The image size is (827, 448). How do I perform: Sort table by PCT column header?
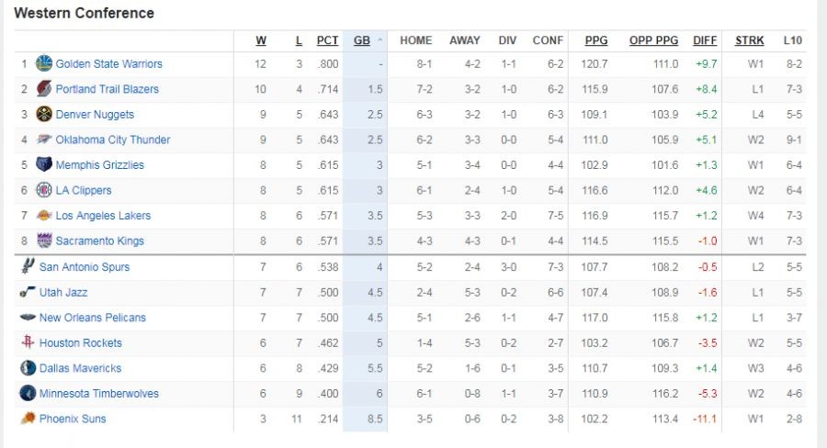[327, 40]
